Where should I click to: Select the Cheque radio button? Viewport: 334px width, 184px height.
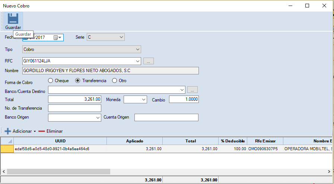point(51,81)
